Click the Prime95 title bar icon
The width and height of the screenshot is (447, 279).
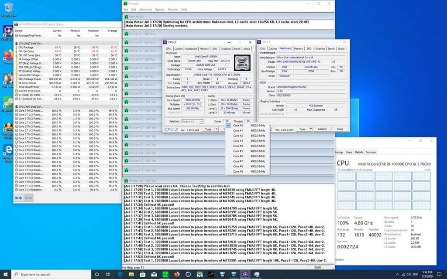click(125, 3)
